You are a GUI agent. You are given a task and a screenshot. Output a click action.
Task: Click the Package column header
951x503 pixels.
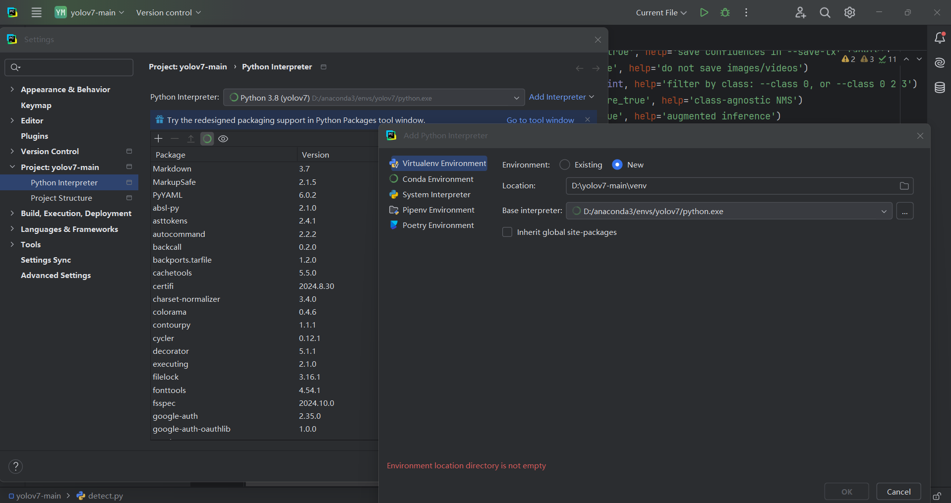pos(223,155)
